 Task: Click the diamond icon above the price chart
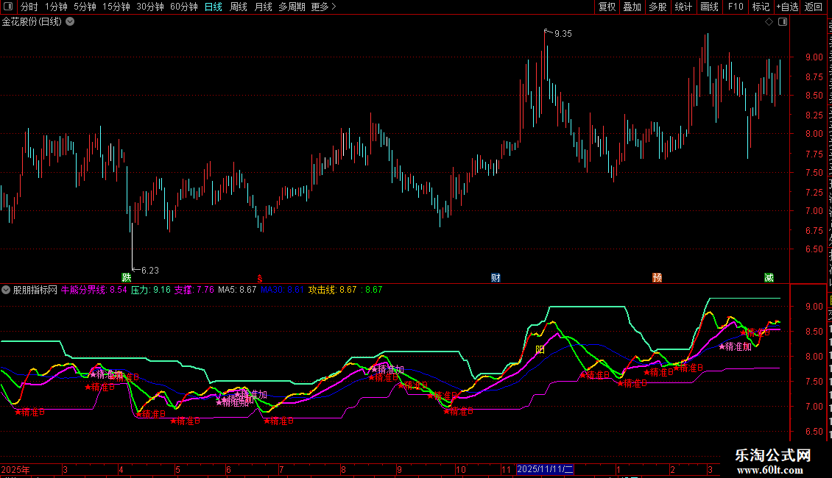(769, 22)
